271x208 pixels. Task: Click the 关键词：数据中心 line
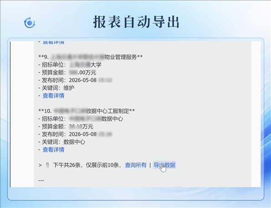click(61, 142)
